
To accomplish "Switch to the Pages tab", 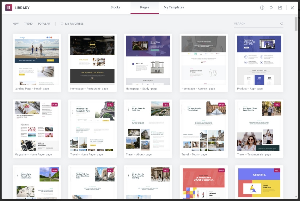I will click(x=145, y=7).
